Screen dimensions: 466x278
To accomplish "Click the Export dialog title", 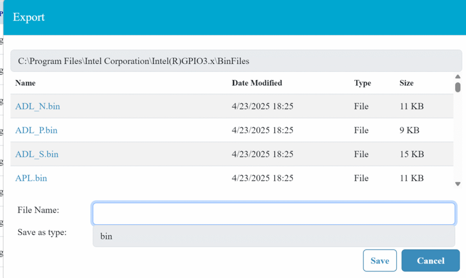I will [29, 17].
